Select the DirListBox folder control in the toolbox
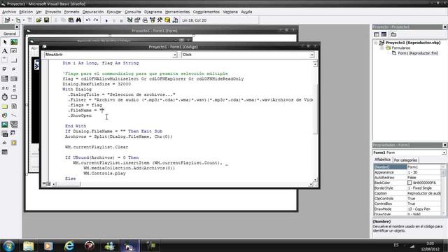The image size is (448, 252). point(5,106)
